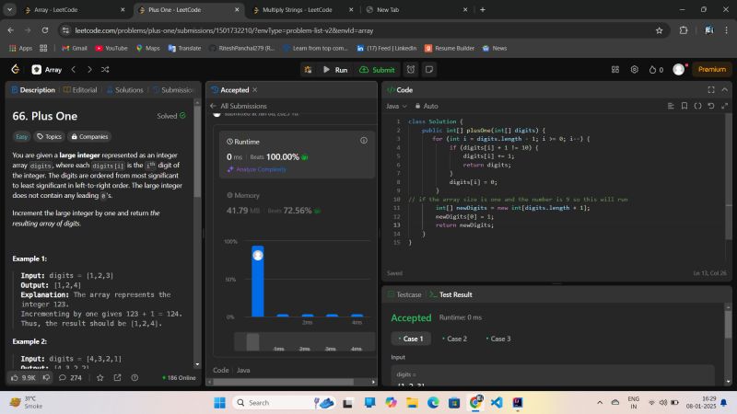This screenshot has height=414, width=737.
Task: Collapse the Code panel chevron
Action: (x=725, y=89)
